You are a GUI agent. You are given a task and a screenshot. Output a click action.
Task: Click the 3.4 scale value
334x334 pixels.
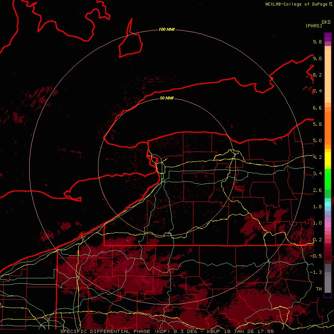tap(317, 174)
